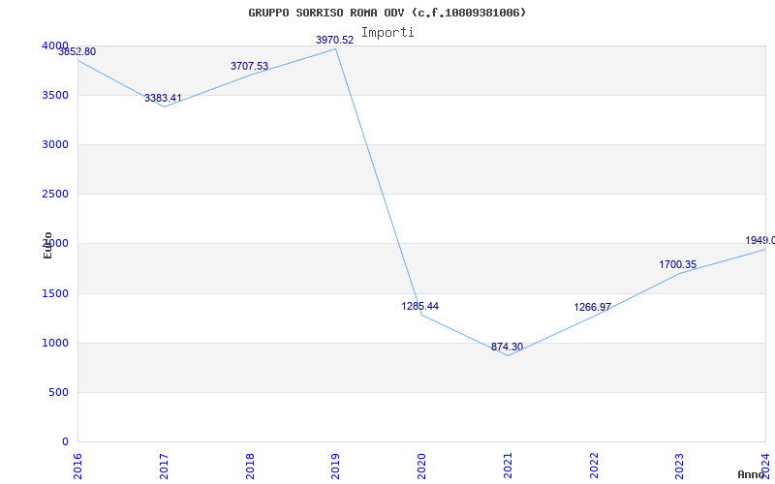The image size is (775, 484).
Task: Click the 2022 year axis label
Action: pyautogui.click(x=594, y=467)
